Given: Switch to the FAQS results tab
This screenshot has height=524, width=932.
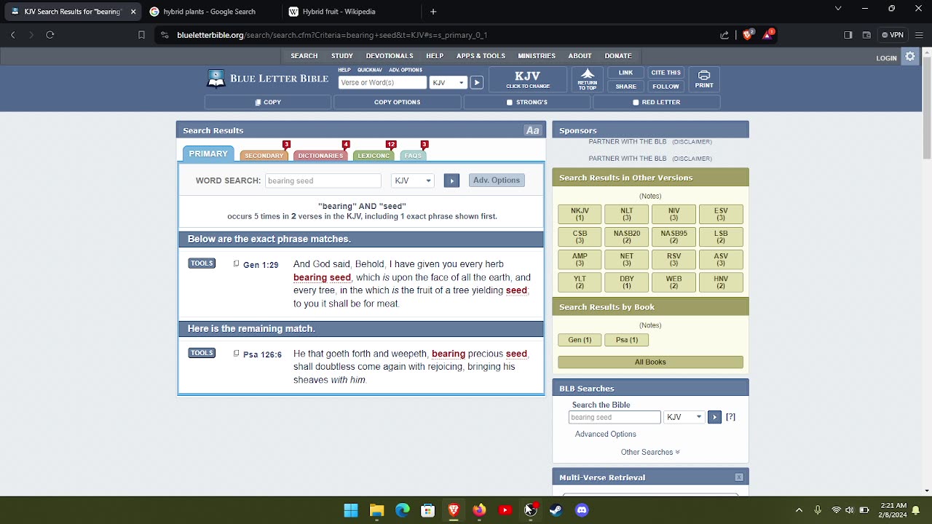Looking at the screenshot, I should [413, 156].
